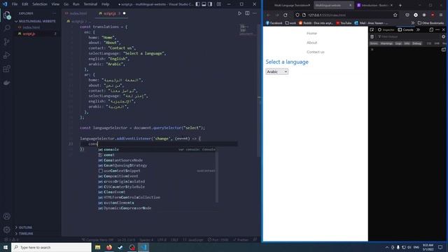Open the Accounts icon in activity bar
Viewport: 448px width, 252px height.
click(7, 216)
